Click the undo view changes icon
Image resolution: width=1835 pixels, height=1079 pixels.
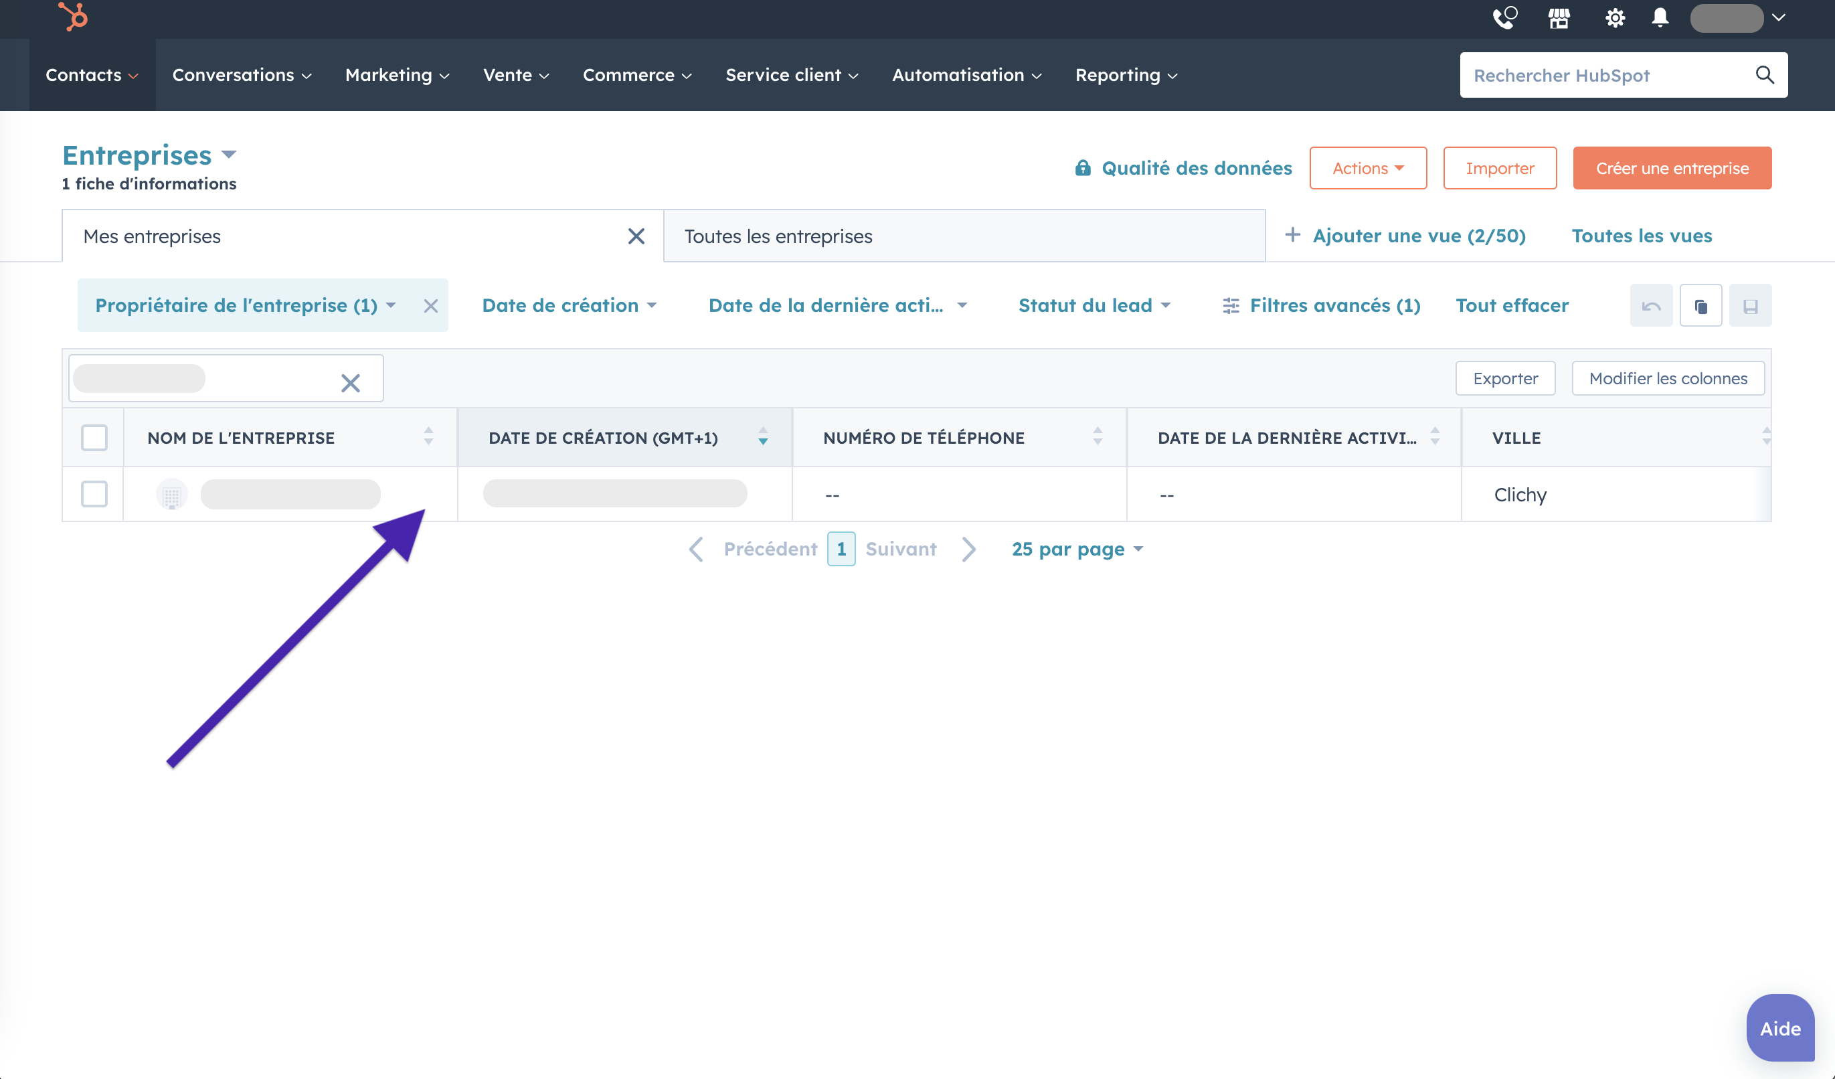(1651, 306)
